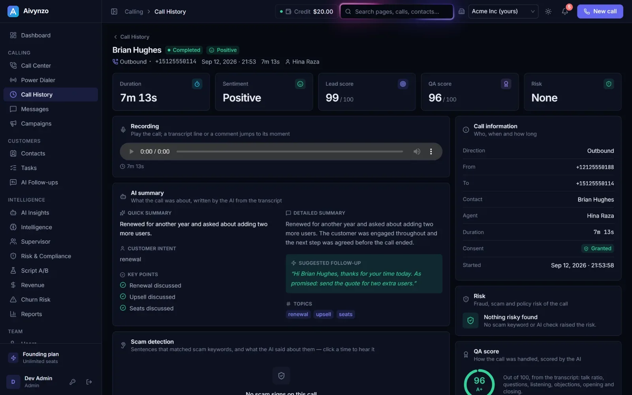Screen dimensions: 632x395
Task: Select the renewal topic tag
Action: [298, 314]
